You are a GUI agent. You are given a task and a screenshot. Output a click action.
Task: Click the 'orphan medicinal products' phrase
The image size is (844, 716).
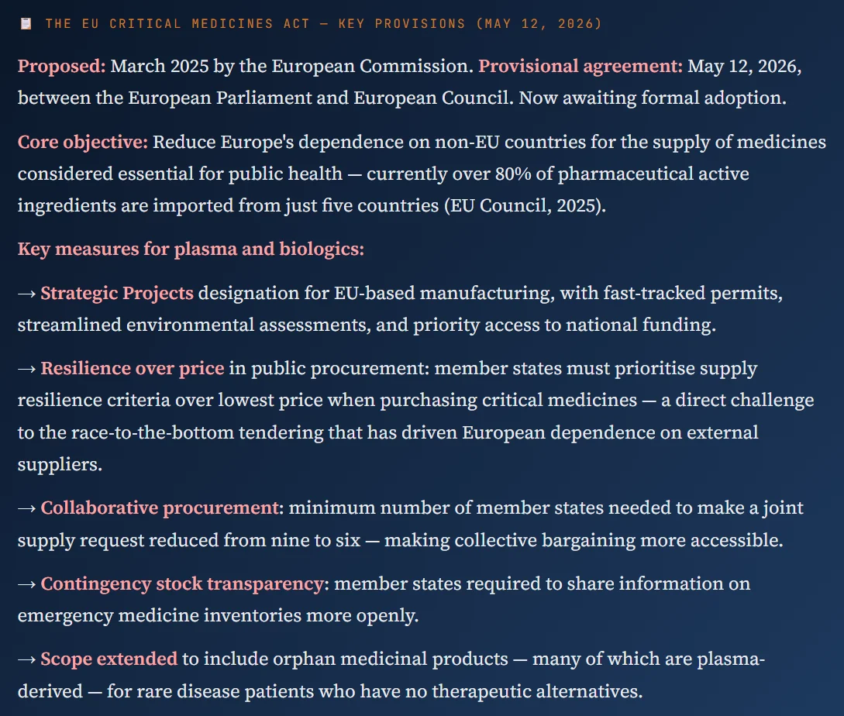[x=391, y=659]
